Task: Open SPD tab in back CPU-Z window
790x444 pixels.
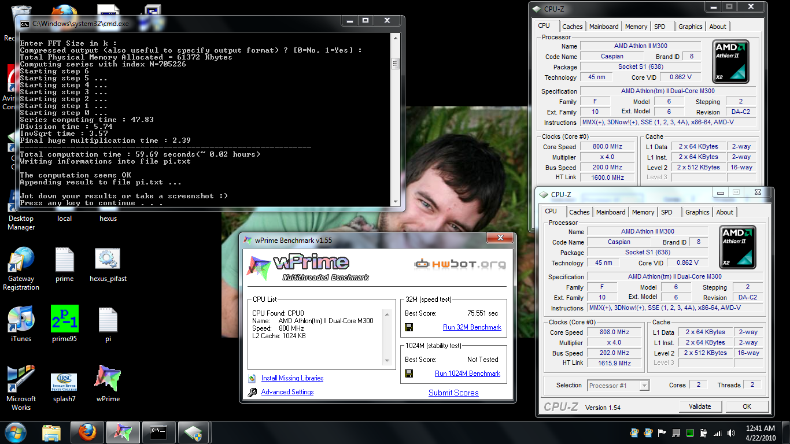Action: 660,27
